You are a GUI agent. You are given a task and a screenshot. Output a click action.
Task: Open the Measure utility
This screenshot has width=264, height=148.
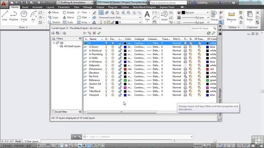(231, 16)
